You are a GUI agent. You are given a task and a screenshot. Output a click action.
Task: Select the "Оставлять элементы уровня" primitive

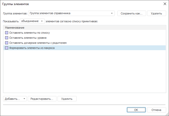tap(28, 38)
